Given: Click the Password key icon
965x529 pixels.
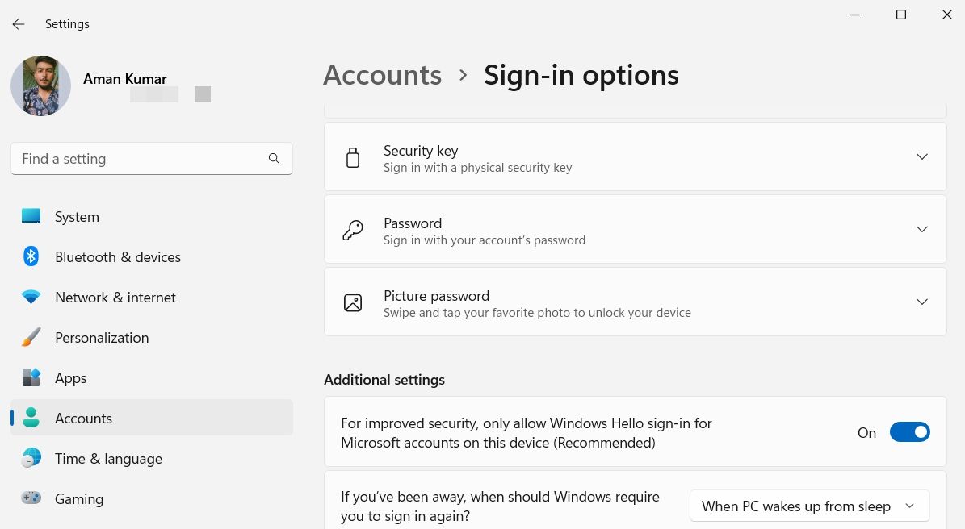Looking at the screenshot, I should pyautogui.click(x=353, y=230).
